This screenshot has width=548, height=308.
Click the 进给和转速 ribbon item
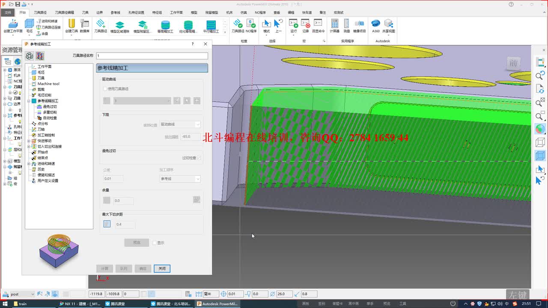click(x=48, y=21)
